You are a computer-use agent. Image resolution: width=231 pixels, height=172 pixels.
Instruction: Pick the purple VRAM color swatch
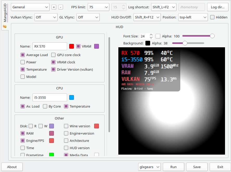[x=97, y=46]
